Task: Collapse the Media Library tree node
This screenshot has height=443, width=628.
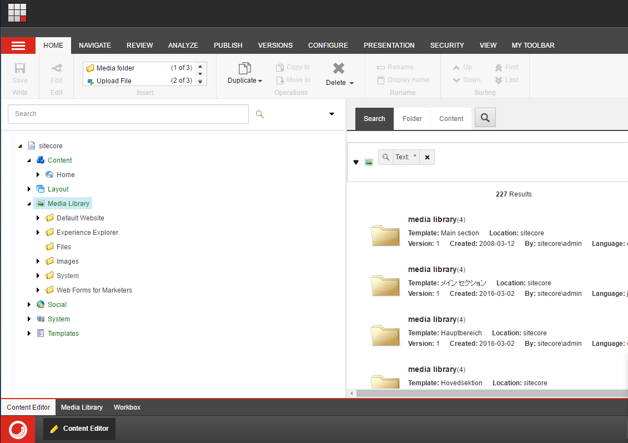Action: pyautogui.click(x=29, y=204)
